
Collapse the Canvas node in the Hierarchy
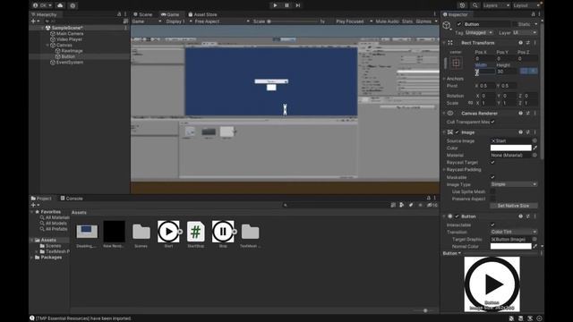click(x=47, y=46)
